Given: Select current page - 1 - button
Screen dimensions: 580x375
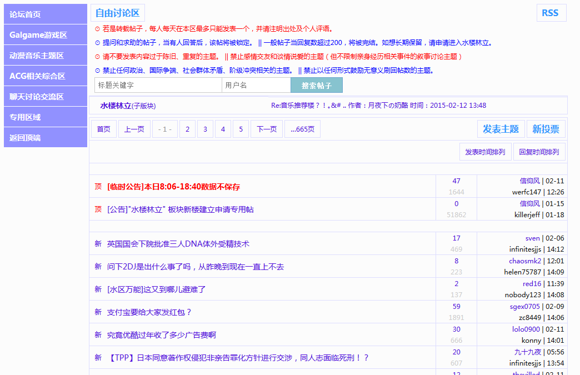Looking at the screenshot, I should coord(165,129).
